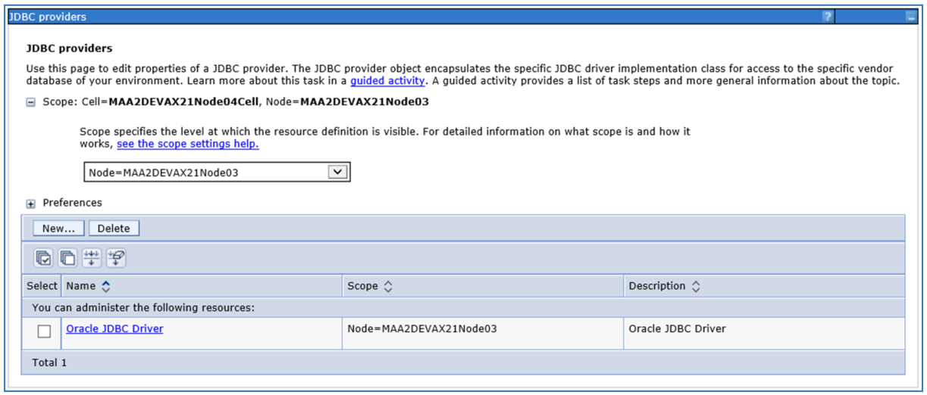Check the Oracle JDBC Driver checkbox

click(x=45, y=331)
